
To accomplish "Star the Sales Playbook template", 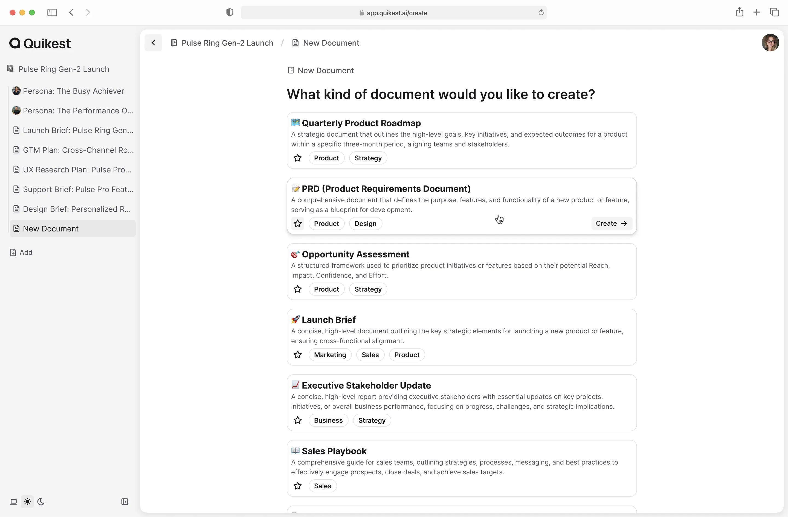I will pyautogui.click(x=298, y=486).
